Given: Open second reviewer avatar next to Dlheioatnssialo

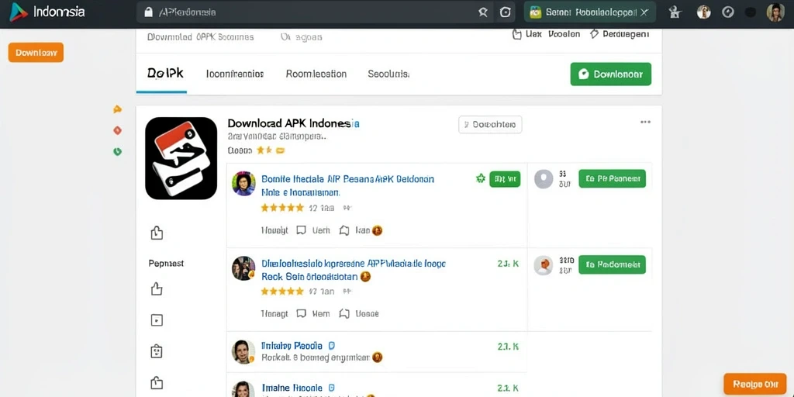Looking at the screenshot, I should click(x=243, y=268).
